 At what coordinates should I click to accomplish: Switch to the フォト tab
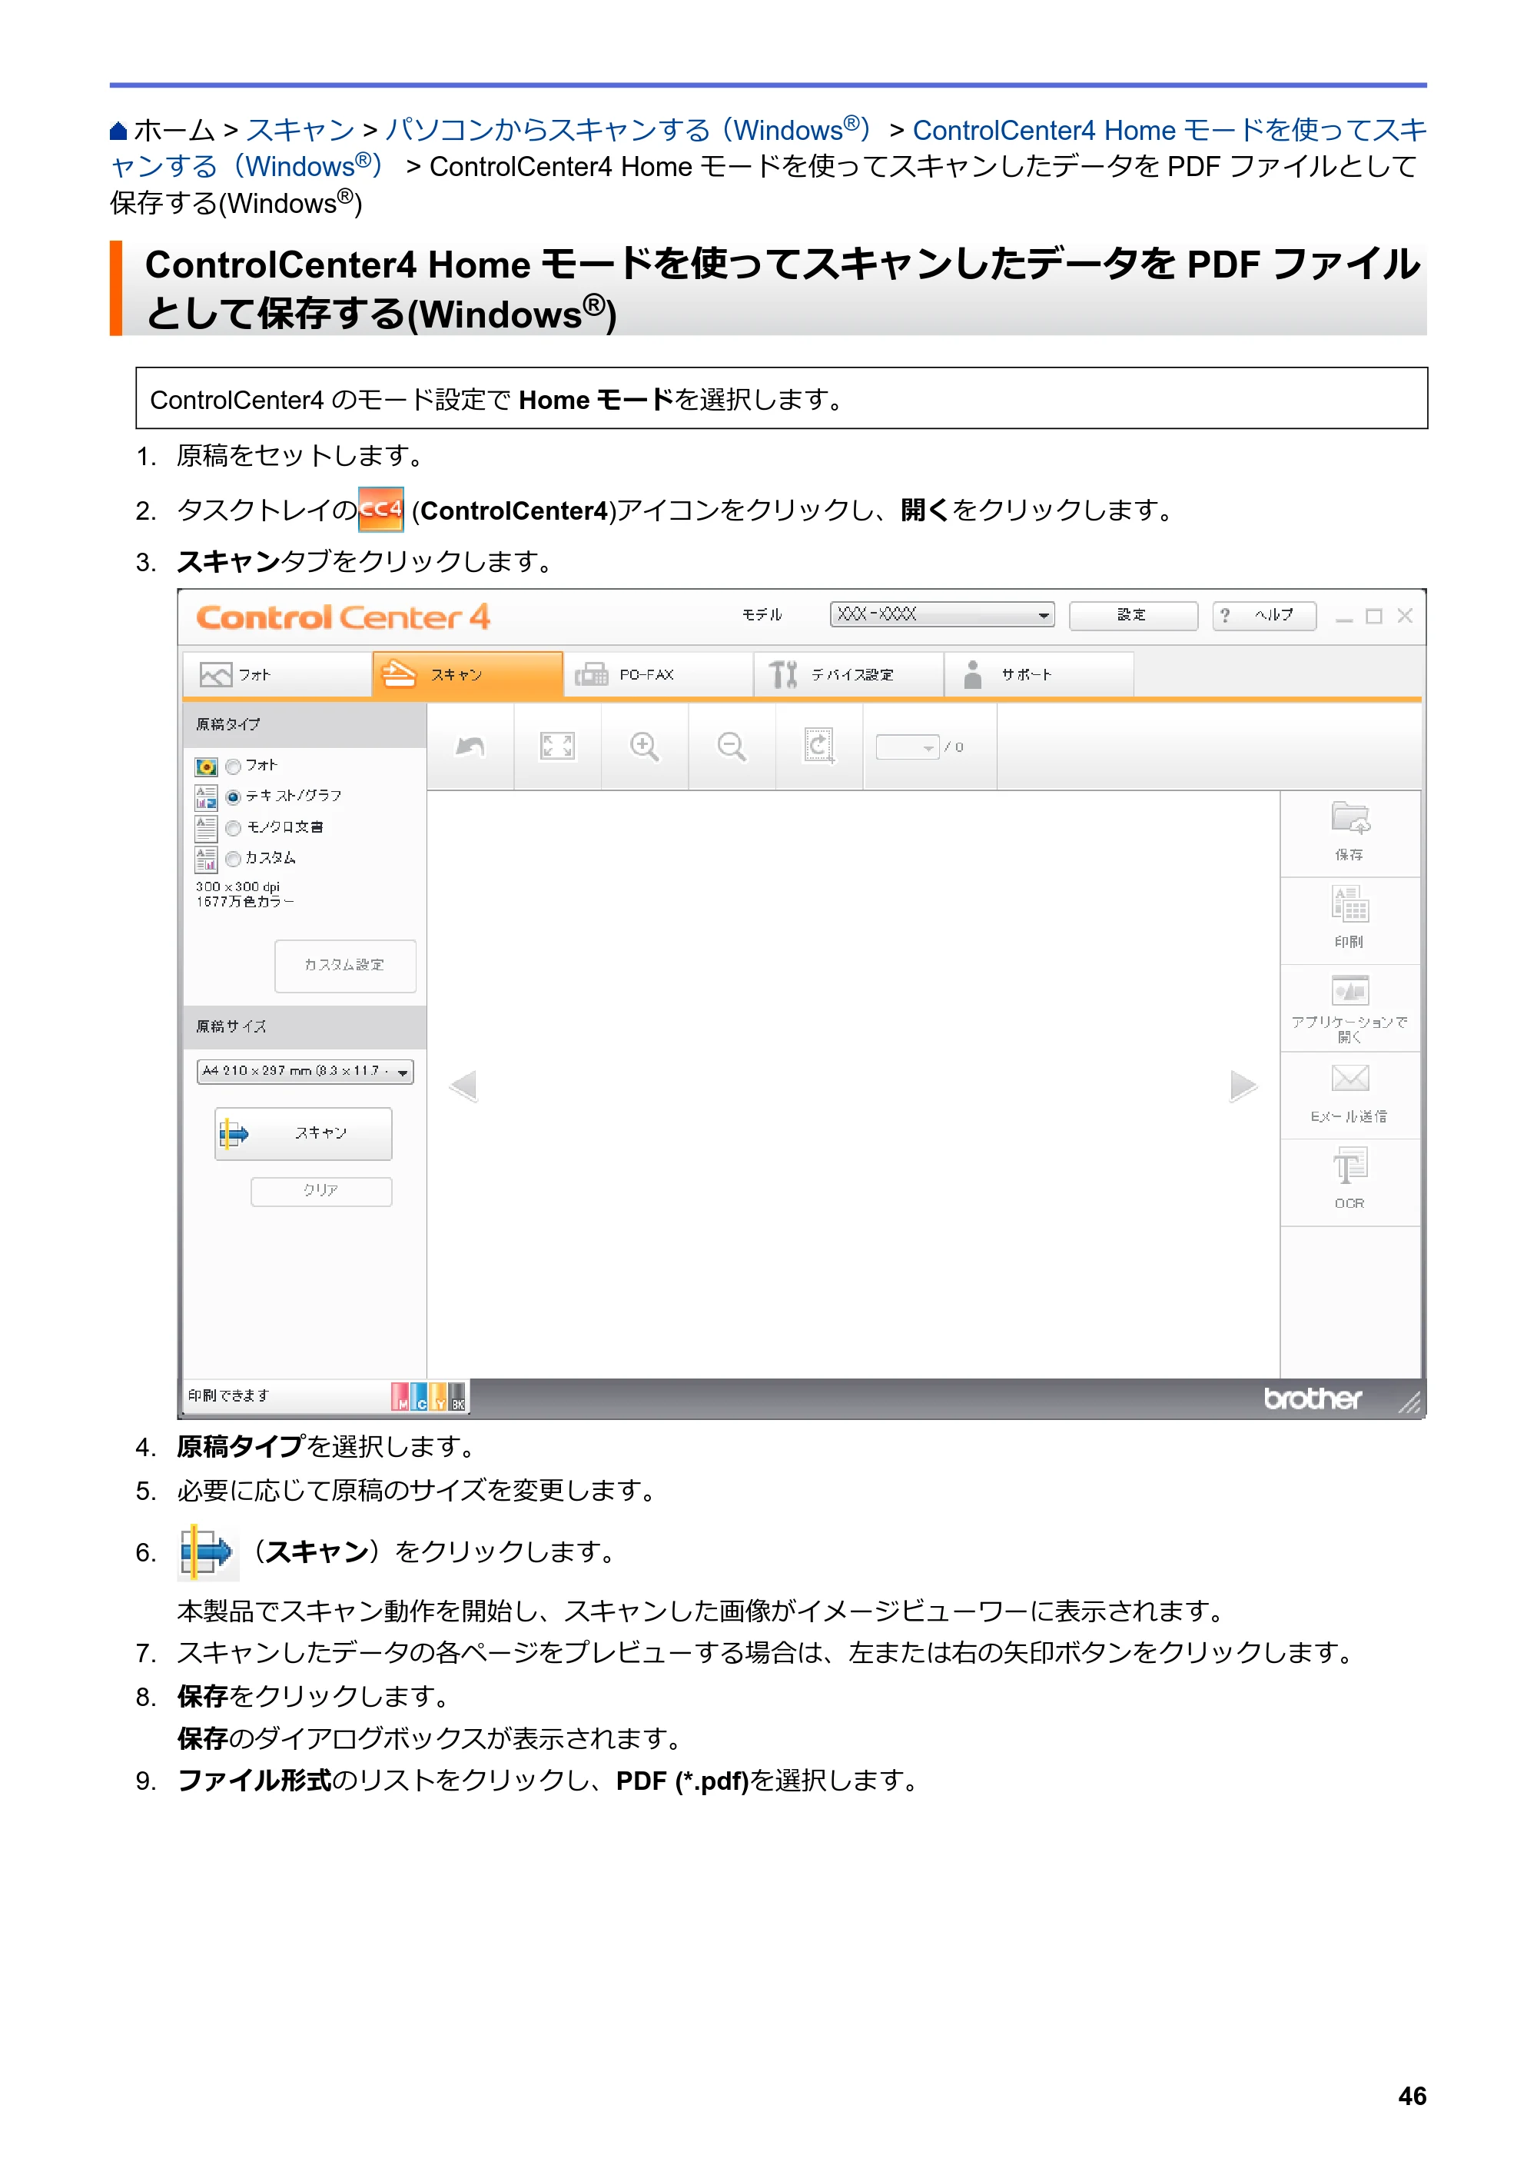tap(277, 674)
